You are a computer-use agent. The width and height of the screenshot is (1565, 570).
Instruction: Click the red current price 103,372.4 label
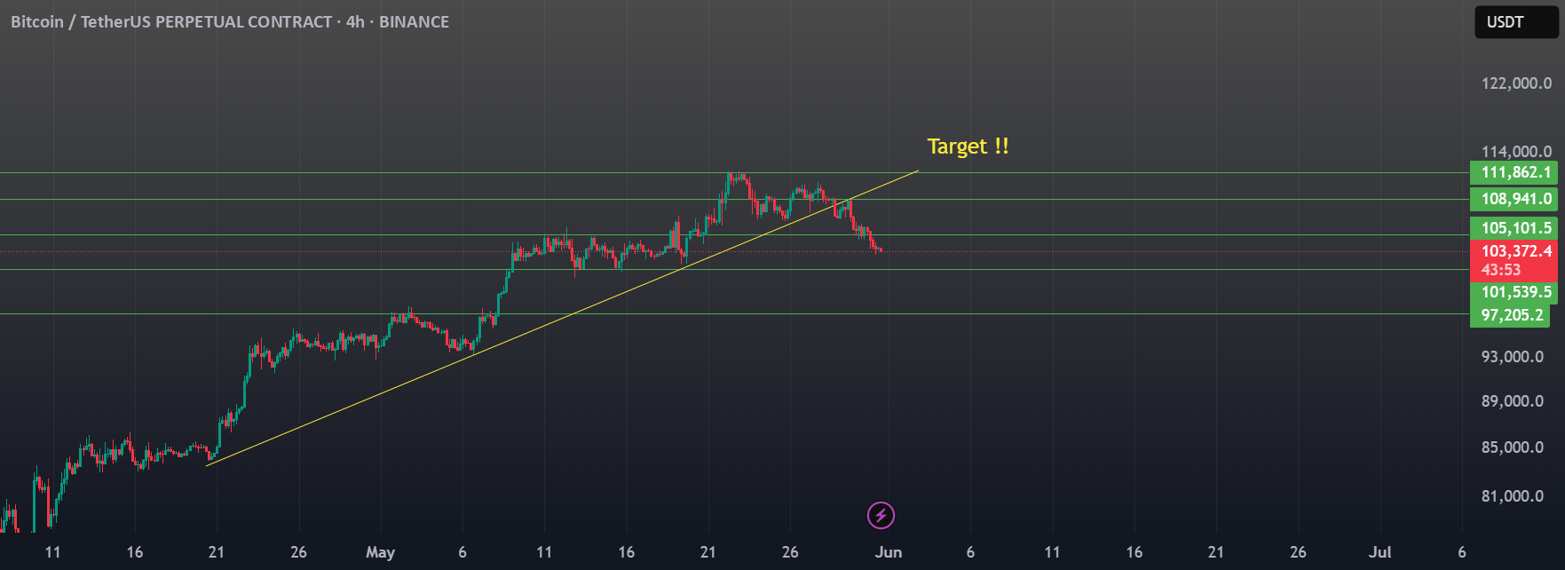click(1514, 260)
